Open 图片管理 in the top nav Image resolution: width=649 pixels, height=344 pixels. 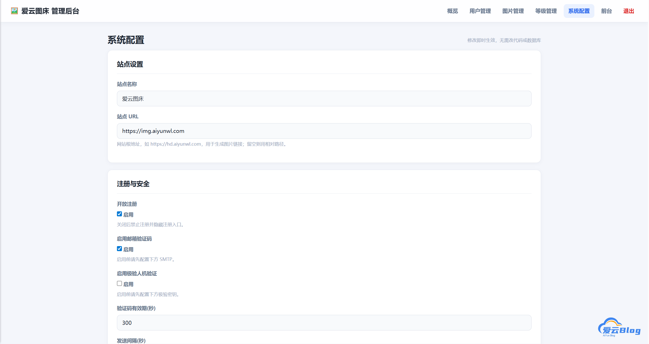click(513, 11)
